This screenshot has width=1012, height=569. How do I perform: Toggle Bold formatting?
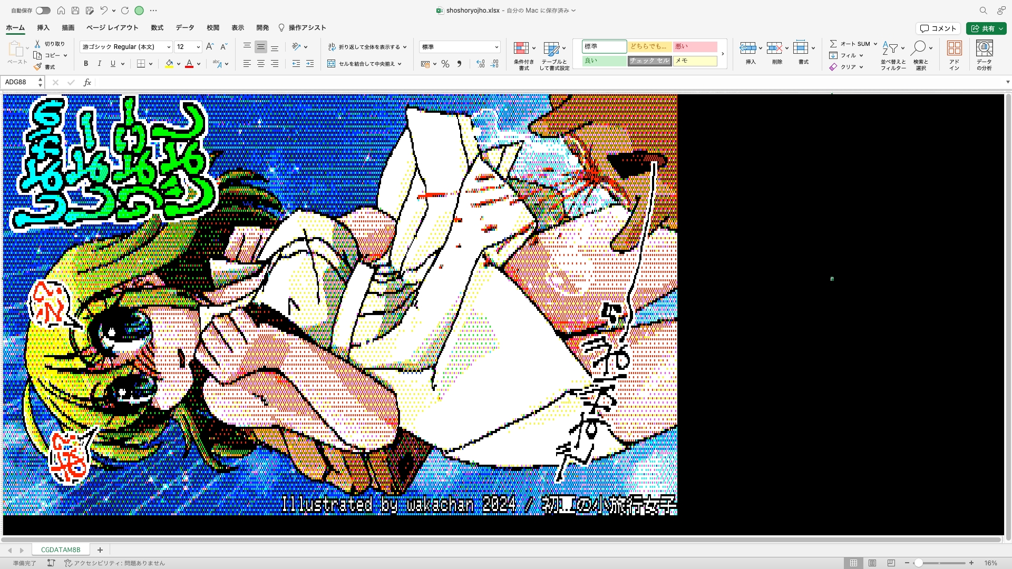[x=86, y=64]
